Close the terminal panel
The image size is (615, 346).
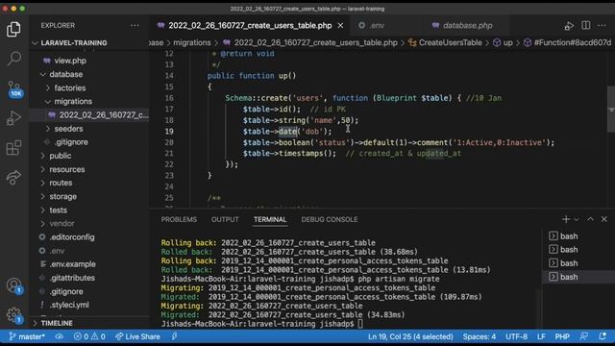604,219
